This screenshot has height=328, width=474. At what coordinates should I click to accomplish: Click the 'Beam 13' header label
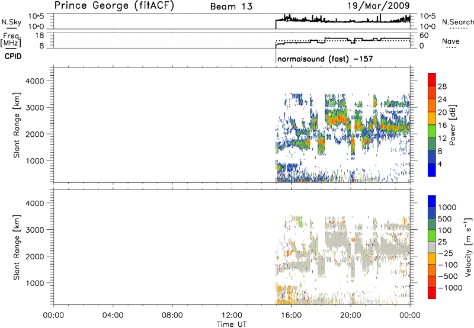(x=231, y=7)
